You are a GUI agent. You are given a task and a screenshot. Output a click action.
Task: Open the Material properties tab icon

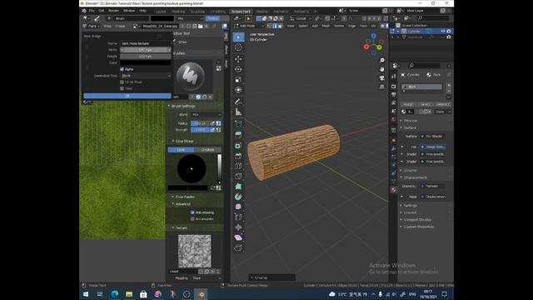[394, 190]
